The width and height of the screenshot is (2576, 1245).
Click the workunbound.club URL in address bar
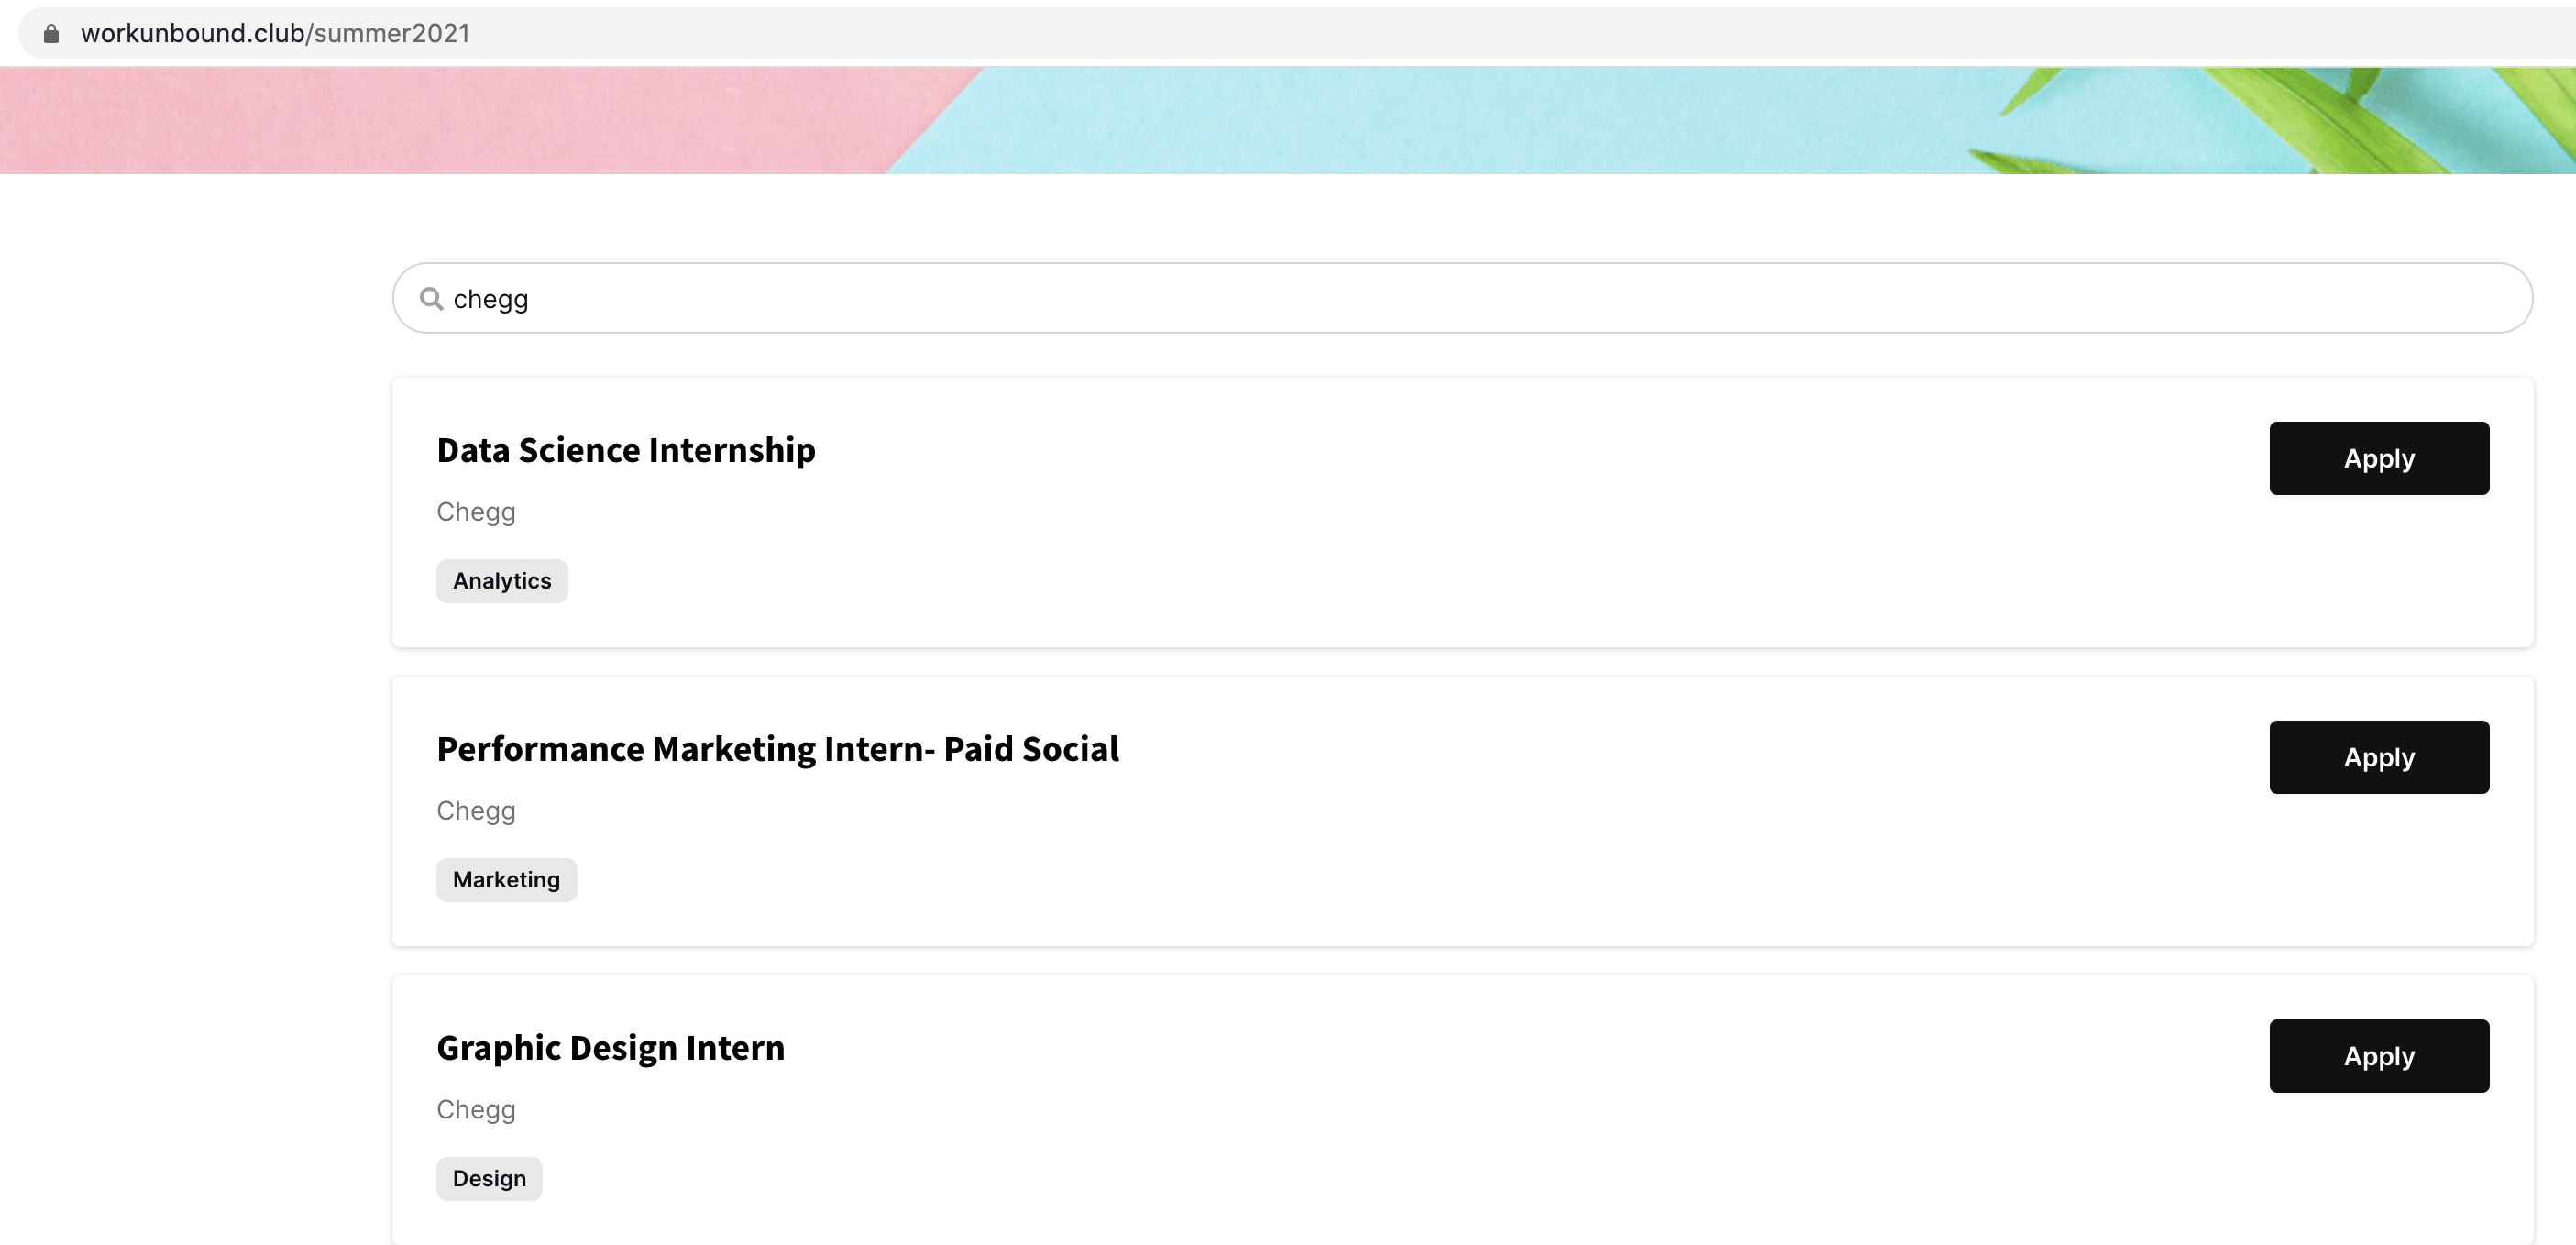275,34
